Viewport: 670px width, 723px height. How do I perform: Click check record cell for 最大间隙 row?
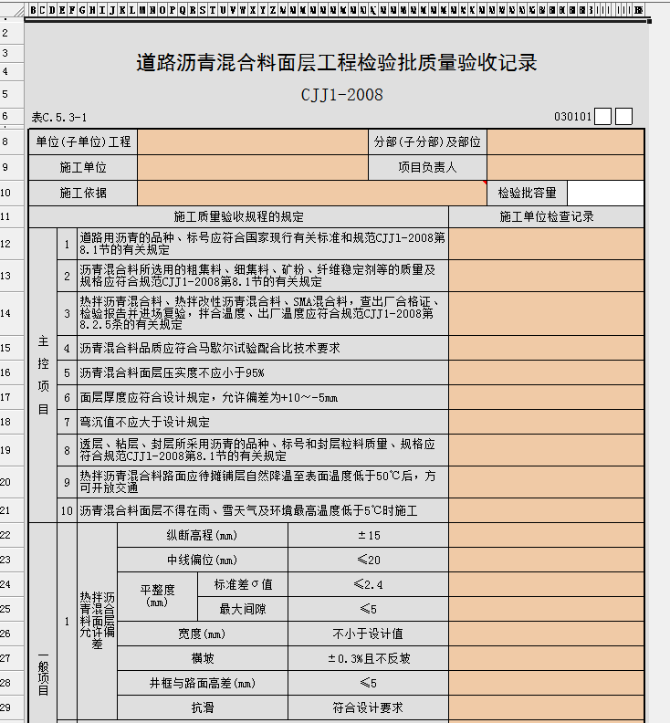[547, 609]
